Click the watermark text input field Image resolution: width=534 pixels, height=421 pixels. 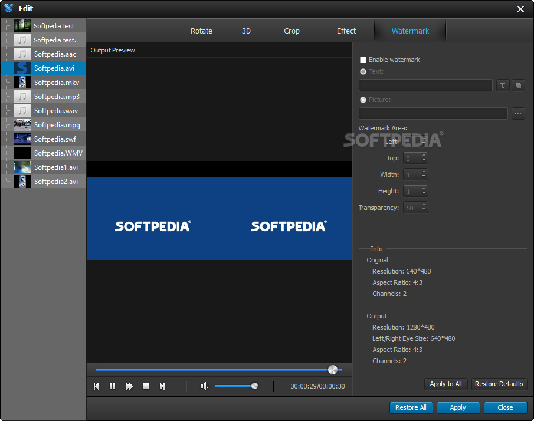(x=425, y=85)
